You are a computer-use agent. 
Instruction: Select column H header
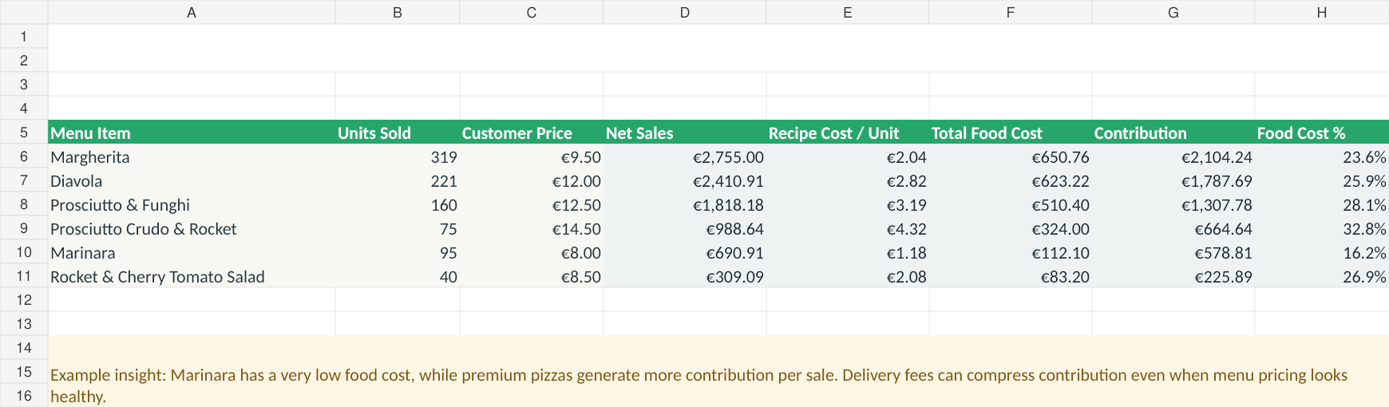[x=1322, y=12]
